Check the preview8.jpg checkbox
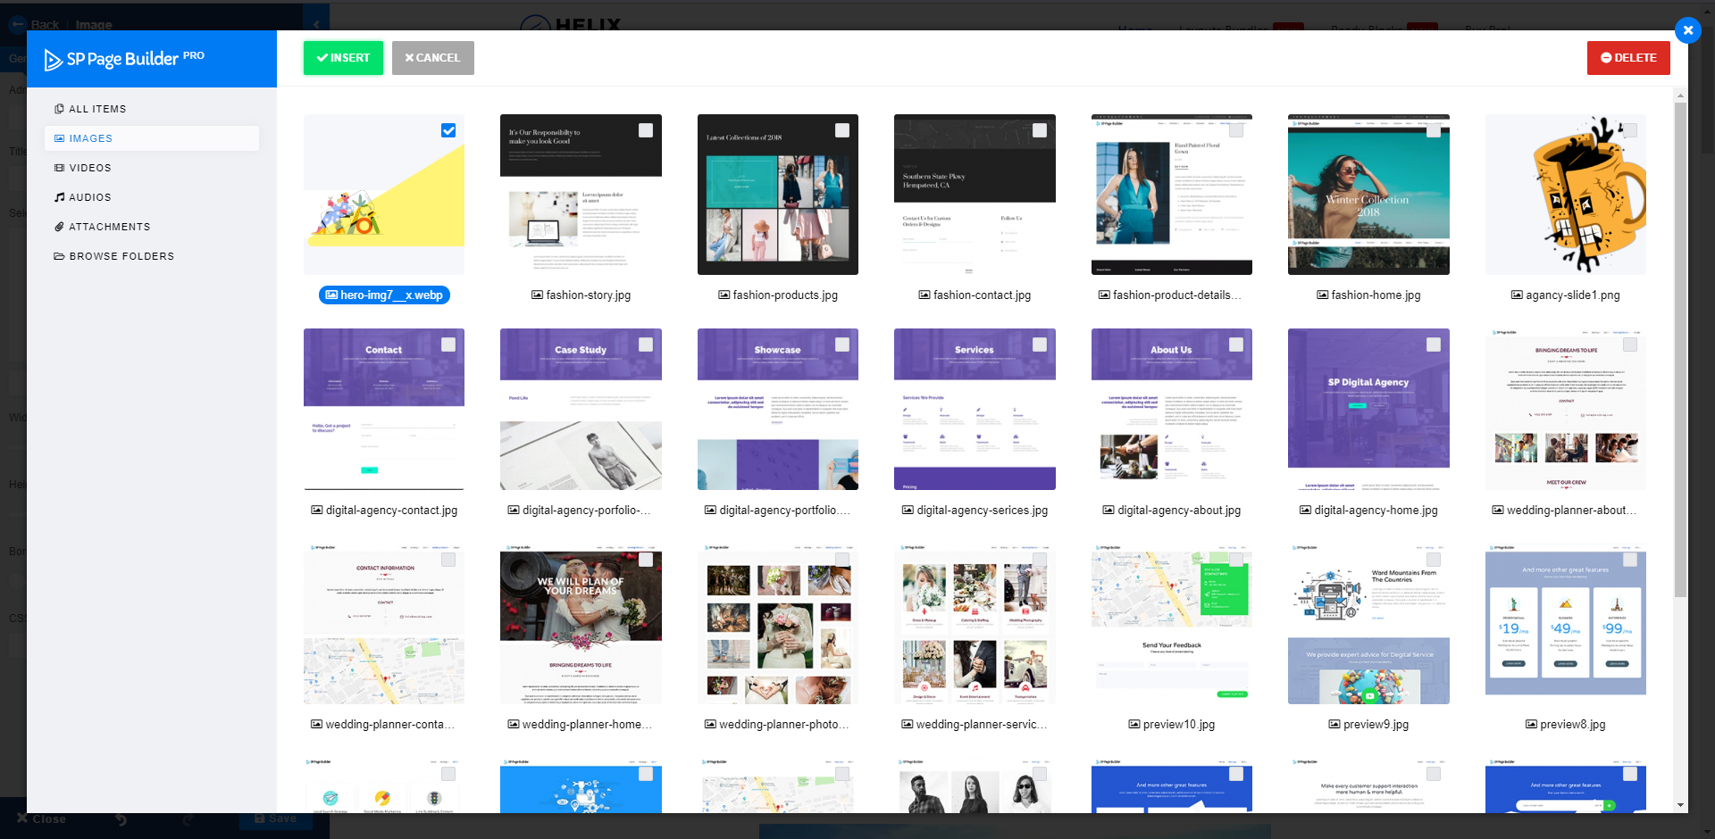 [x=1630, y=560]
